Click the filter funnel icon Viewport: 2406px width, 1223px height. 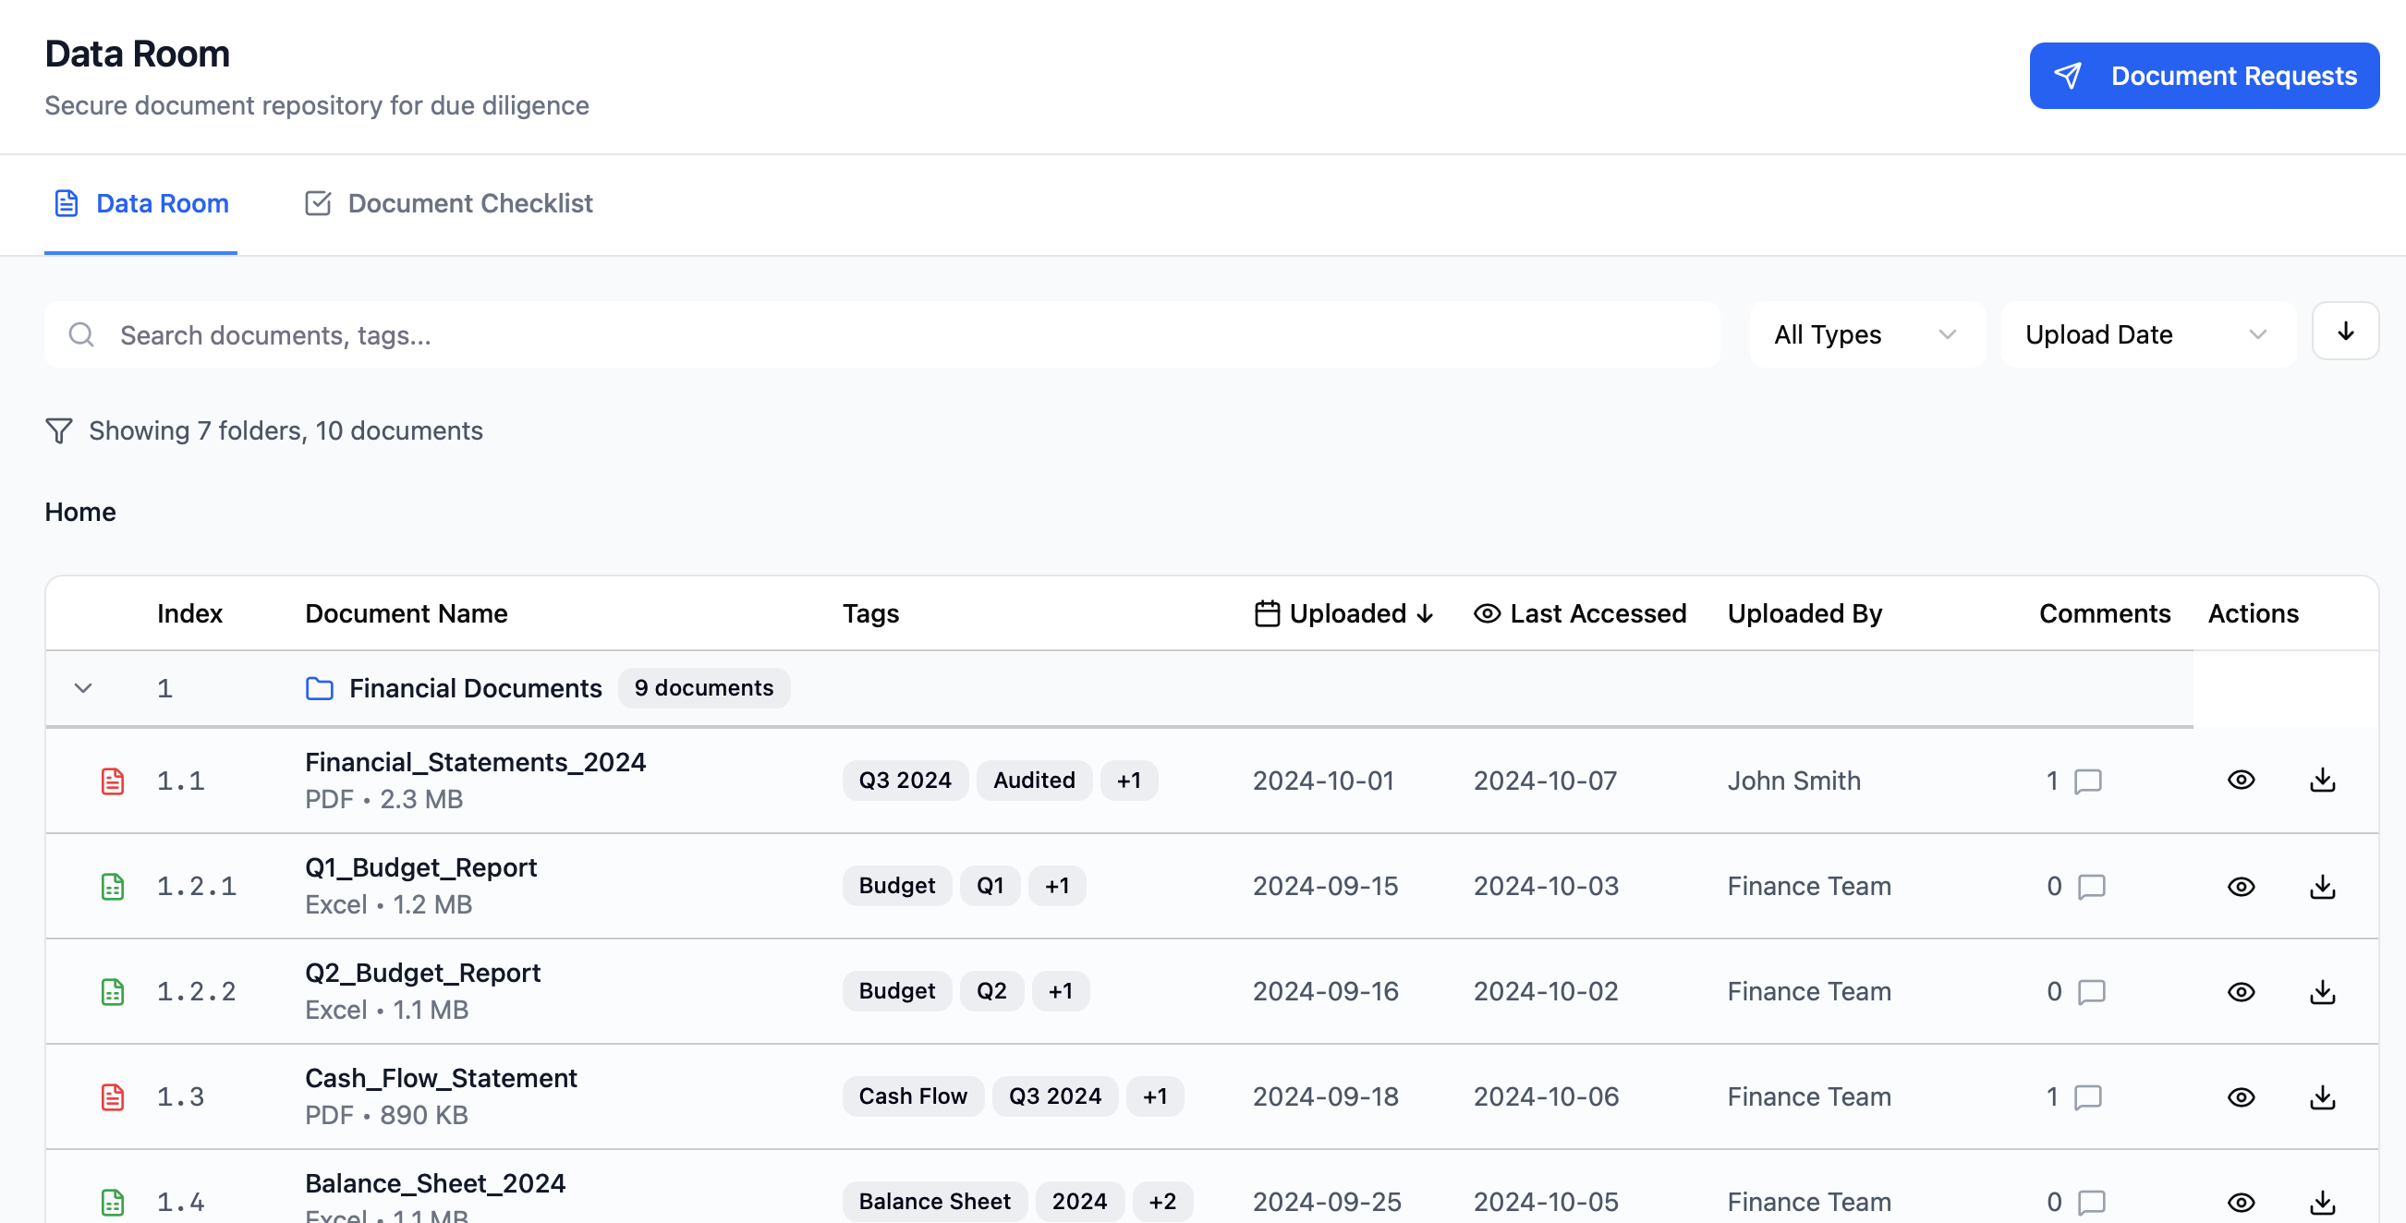tap(59, 430)
